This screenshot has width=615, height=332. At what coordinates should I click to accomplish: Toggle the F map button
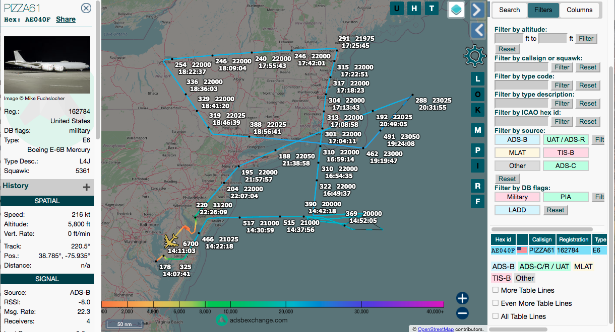478,202
